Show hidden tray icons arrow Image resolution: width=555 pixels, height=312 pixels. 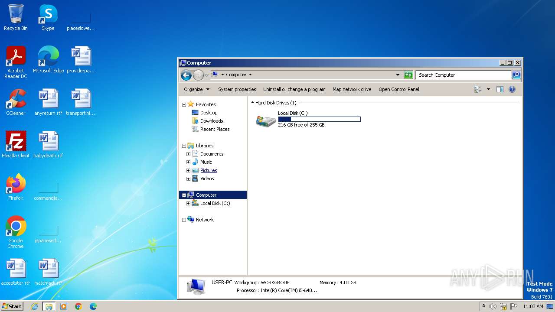[483, 306]
